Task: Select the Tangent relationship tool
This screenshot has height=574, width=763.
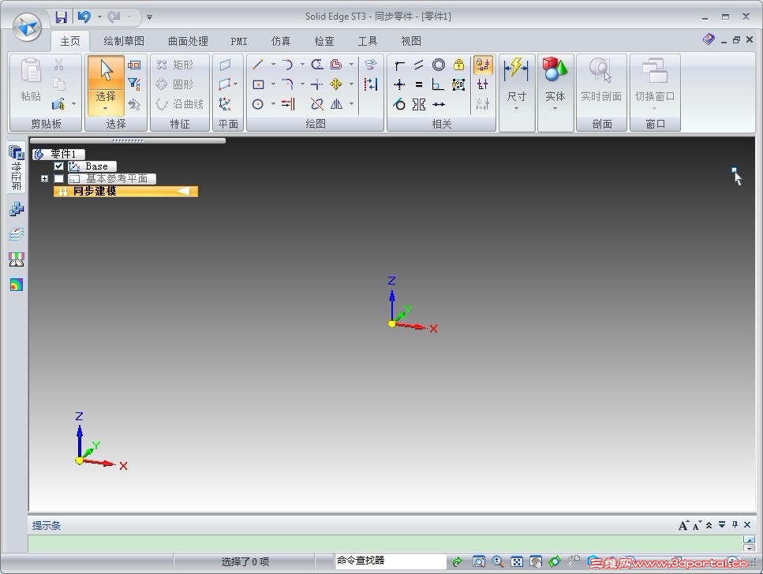Action: [x=399, y=103]
